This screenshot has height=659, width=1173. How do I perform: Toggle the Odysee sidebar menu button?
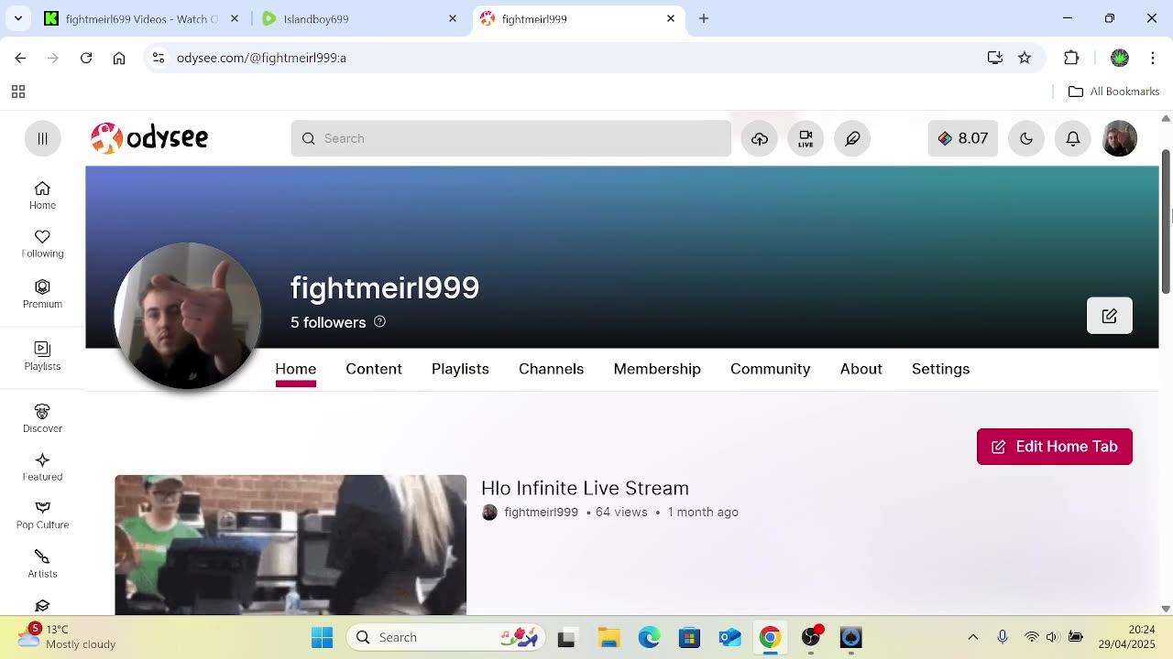click(42, 138)
